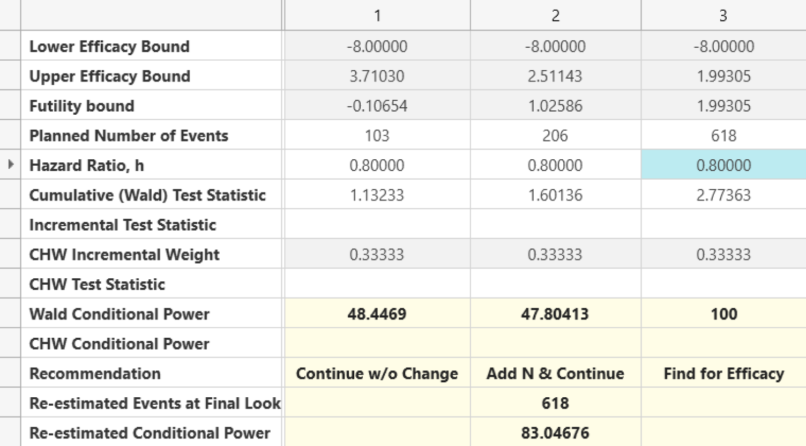The width and height of the screenshot is (806, 446).
Task: Select Wald test statistic 1.13233
Action: [377, 195]
